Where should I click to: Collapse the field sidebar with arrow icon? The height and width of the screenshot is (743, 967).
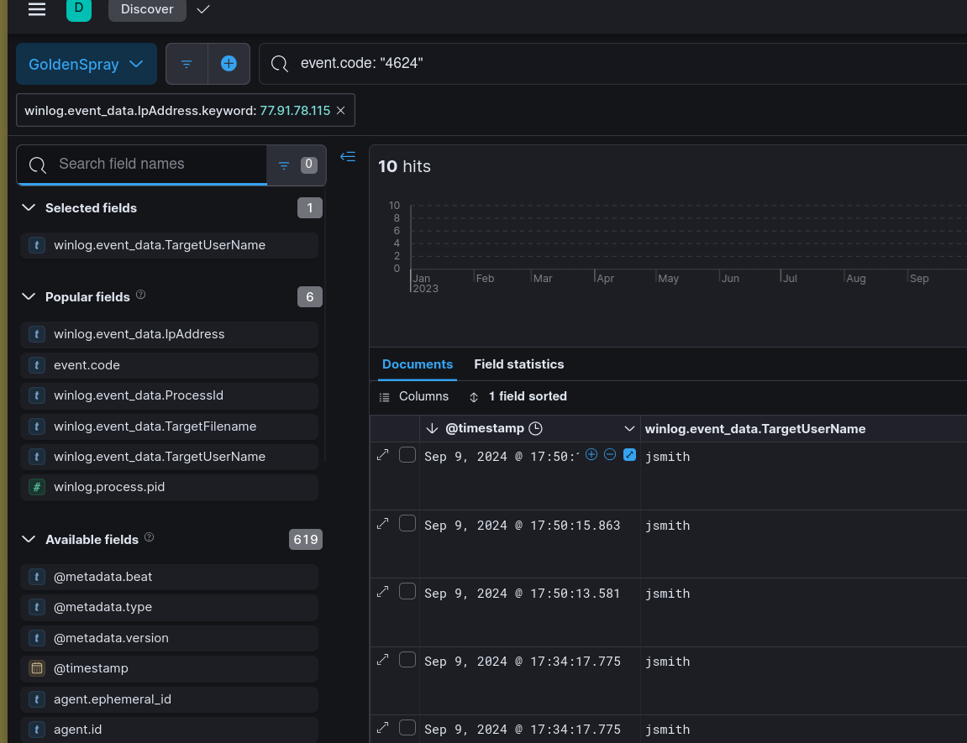348,156
